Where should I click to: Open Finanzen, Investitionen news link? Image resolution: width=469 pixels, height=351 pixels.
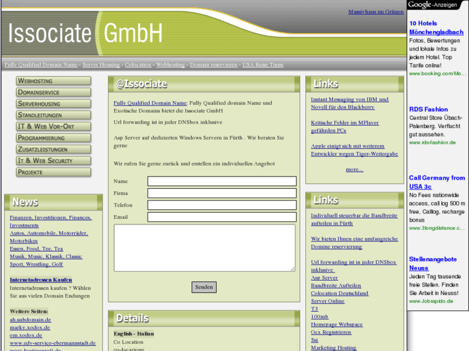pos(50,222)
